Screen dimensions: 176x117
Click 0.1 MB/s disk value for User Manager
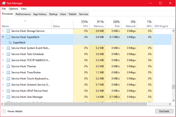(115, 97)
